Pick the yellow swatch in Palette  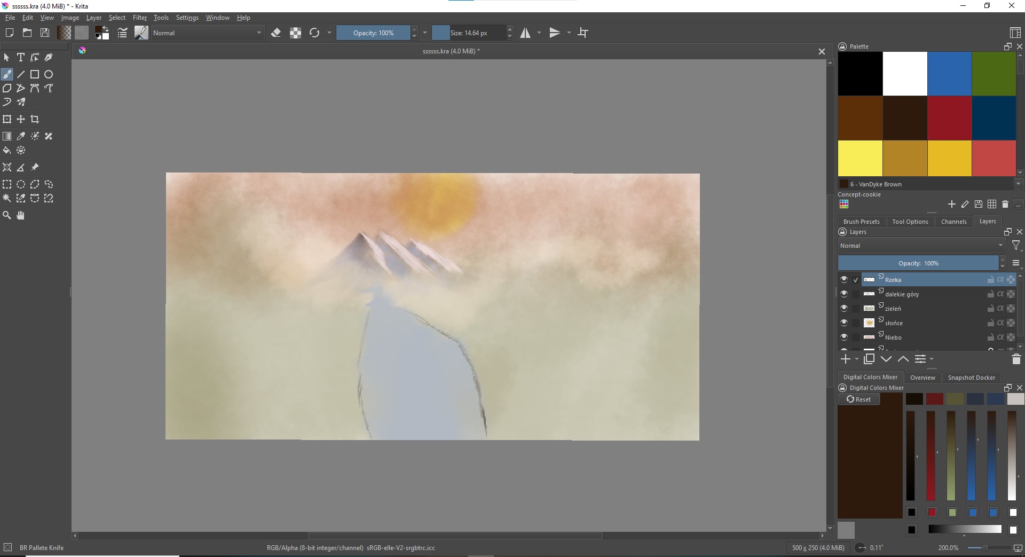(x=860, y=158)
